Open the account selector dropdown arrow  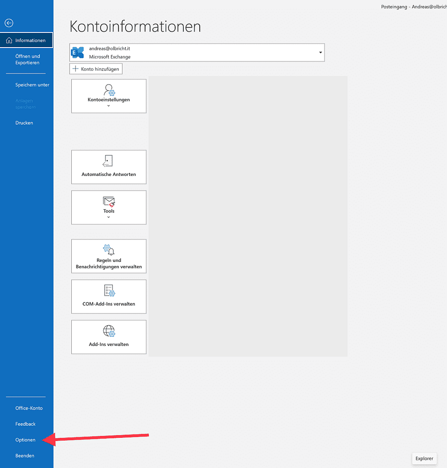tap(320, 53)
